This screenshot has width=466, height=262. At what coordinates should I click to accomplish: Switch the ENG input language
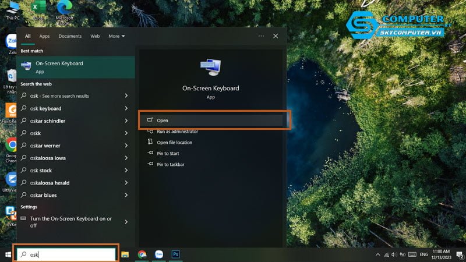(424, 254)
